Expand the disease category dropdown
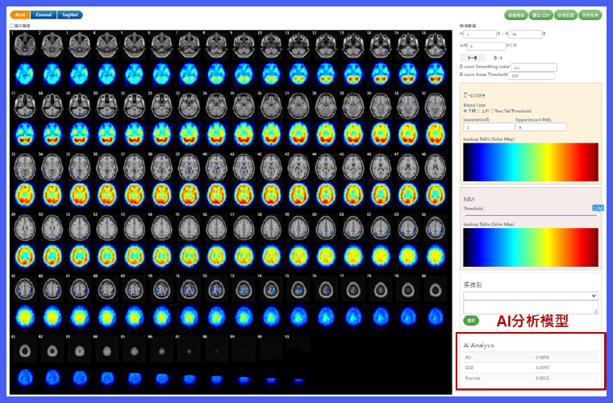 click(x=531, y=296)
